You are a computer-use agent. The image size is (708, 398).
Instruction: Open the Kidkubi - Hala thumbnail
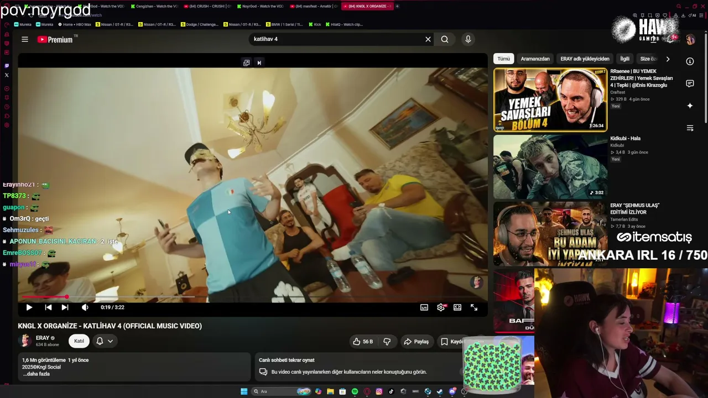550,167
